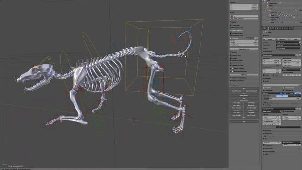Select RGBA color mode button
The image size is (302, 170).
coord(298,93)
